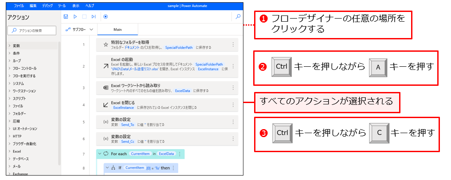
Task: Expand the データベース action group
Action: (9, 159)
